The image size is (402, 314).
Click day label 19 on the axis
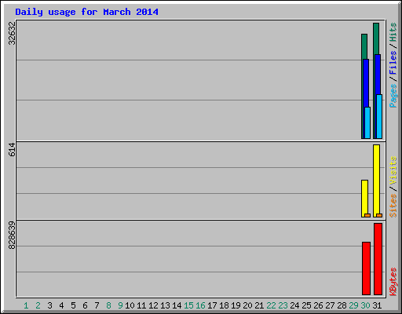pyautogui.click(x=236, y=305)
